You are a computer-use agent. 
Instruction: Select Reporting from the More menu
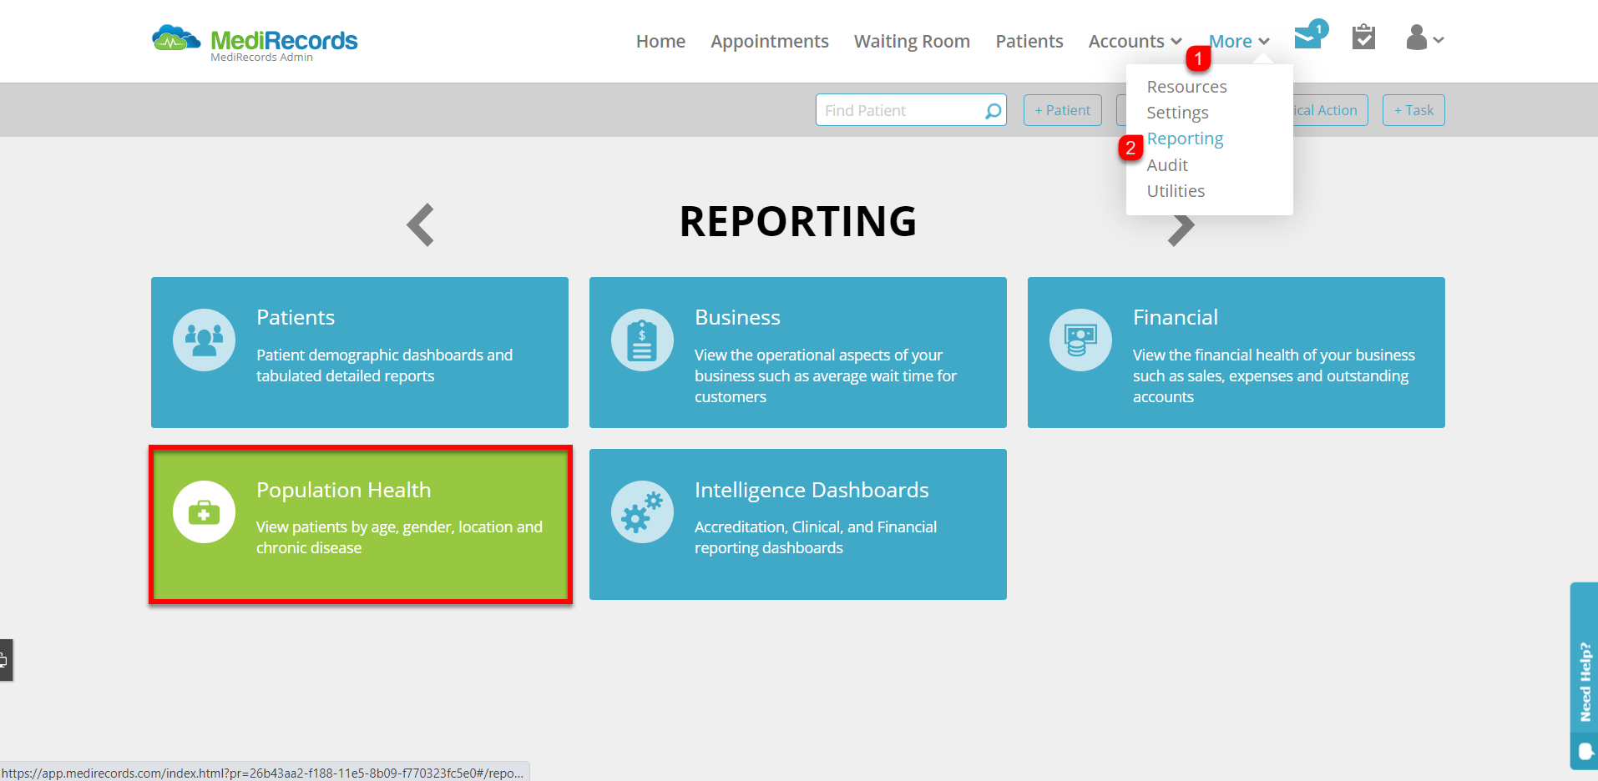pos(1185,139)
